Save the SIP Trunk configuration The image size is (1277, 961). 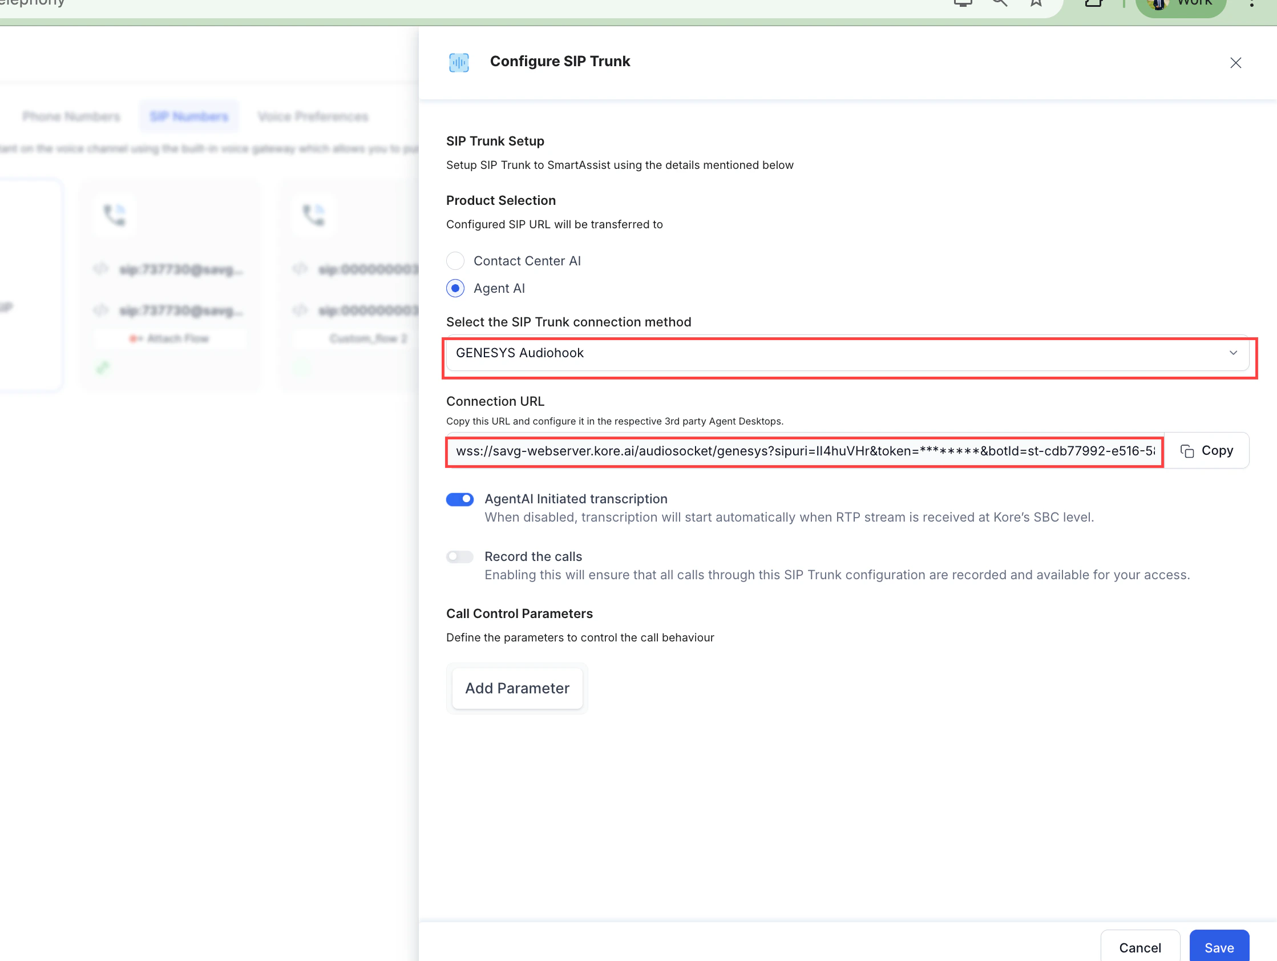click(x=1219, y=947)
